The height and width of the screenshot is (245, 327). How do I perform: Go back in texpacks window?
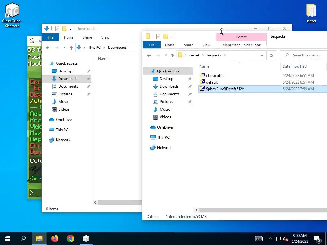[149, 55]
